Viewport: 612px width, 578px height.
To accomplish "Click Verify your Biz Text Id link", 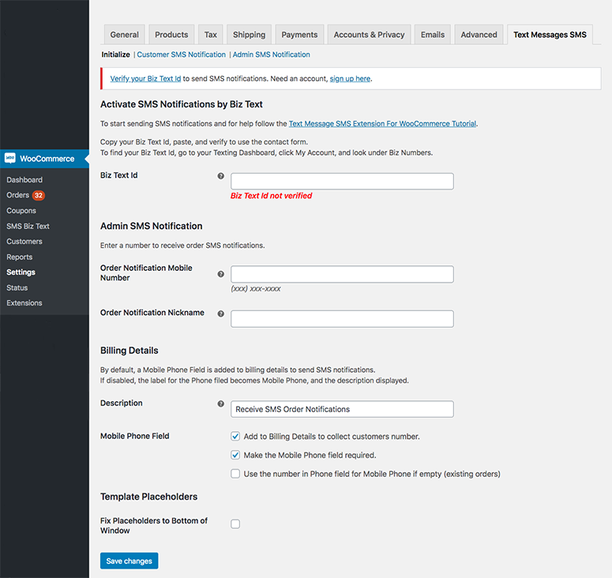I will point(145,78).
